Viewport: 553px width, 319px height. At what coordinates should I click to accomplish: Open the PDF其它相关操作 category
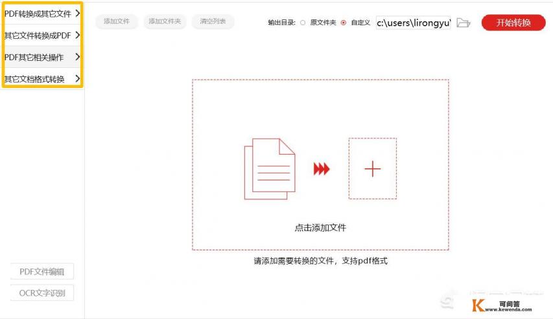[34, 58]
